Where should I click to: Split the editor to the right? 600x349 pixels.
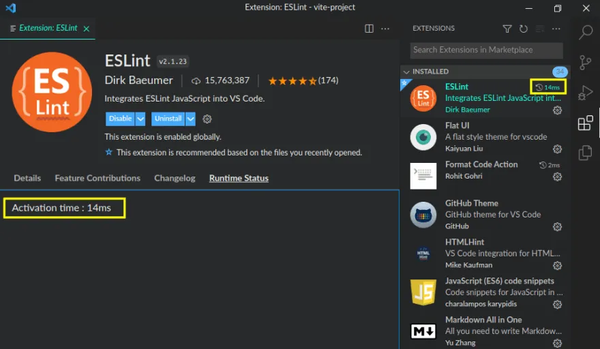[x=369, y=29]
